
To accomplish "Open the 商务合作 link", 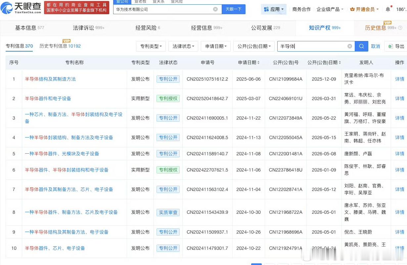I will pos(301,9).
